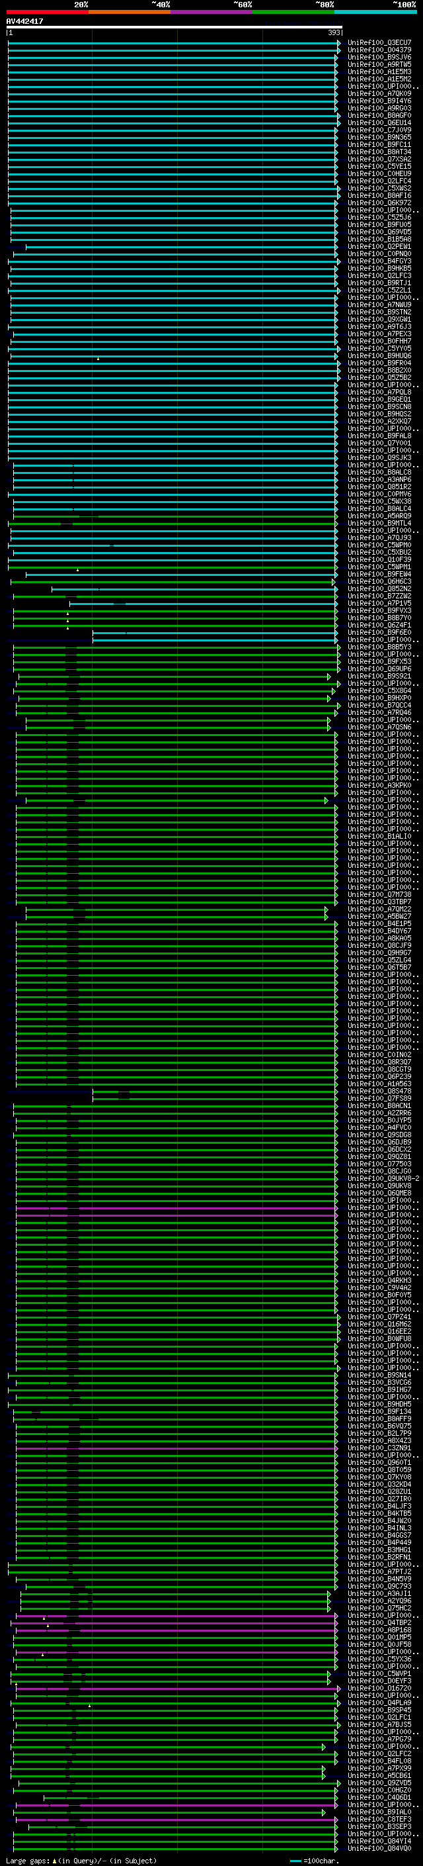This screenshot has width=423, height=1866.
Task: Select the UniRef100_A5BW27 label
Action: 379,916
